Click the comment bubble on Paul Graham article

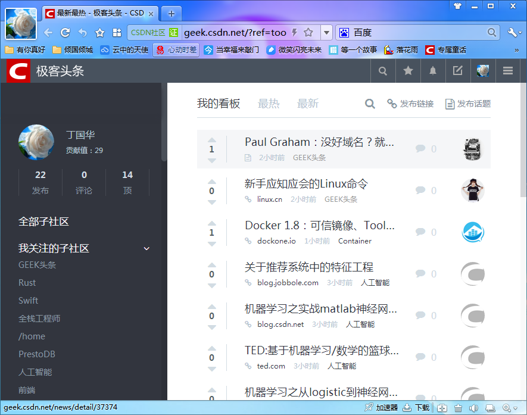[420, 148]
